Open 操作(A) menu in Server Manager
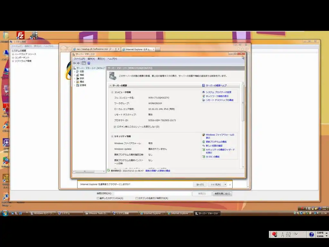Image resolution: width=329 pixels, height=247 pixels. 91,59
